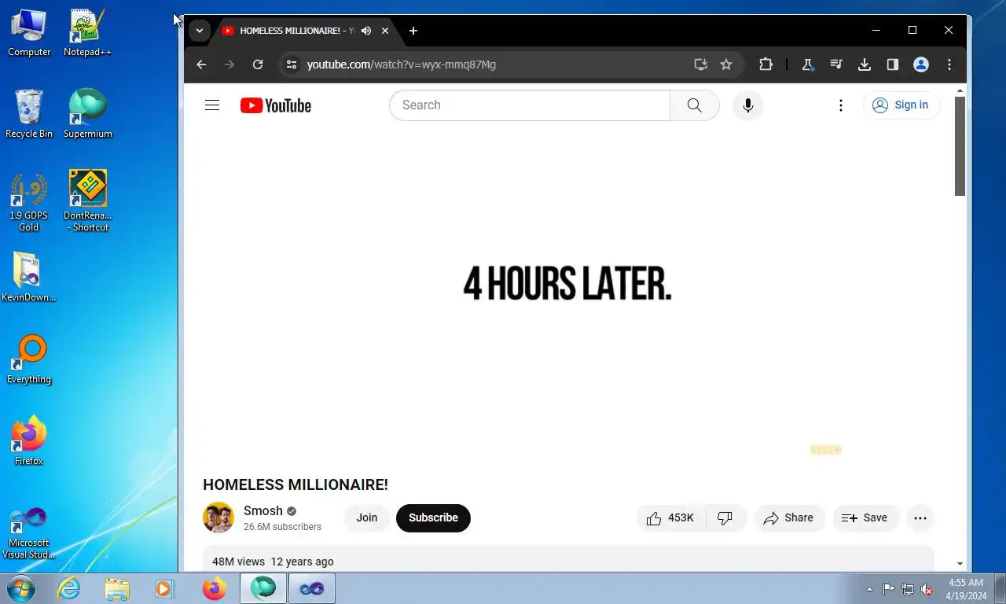The width and height of the screenshot is (1006, 604).
Task: Open network tray icon
Action: (x=908, y=589)
